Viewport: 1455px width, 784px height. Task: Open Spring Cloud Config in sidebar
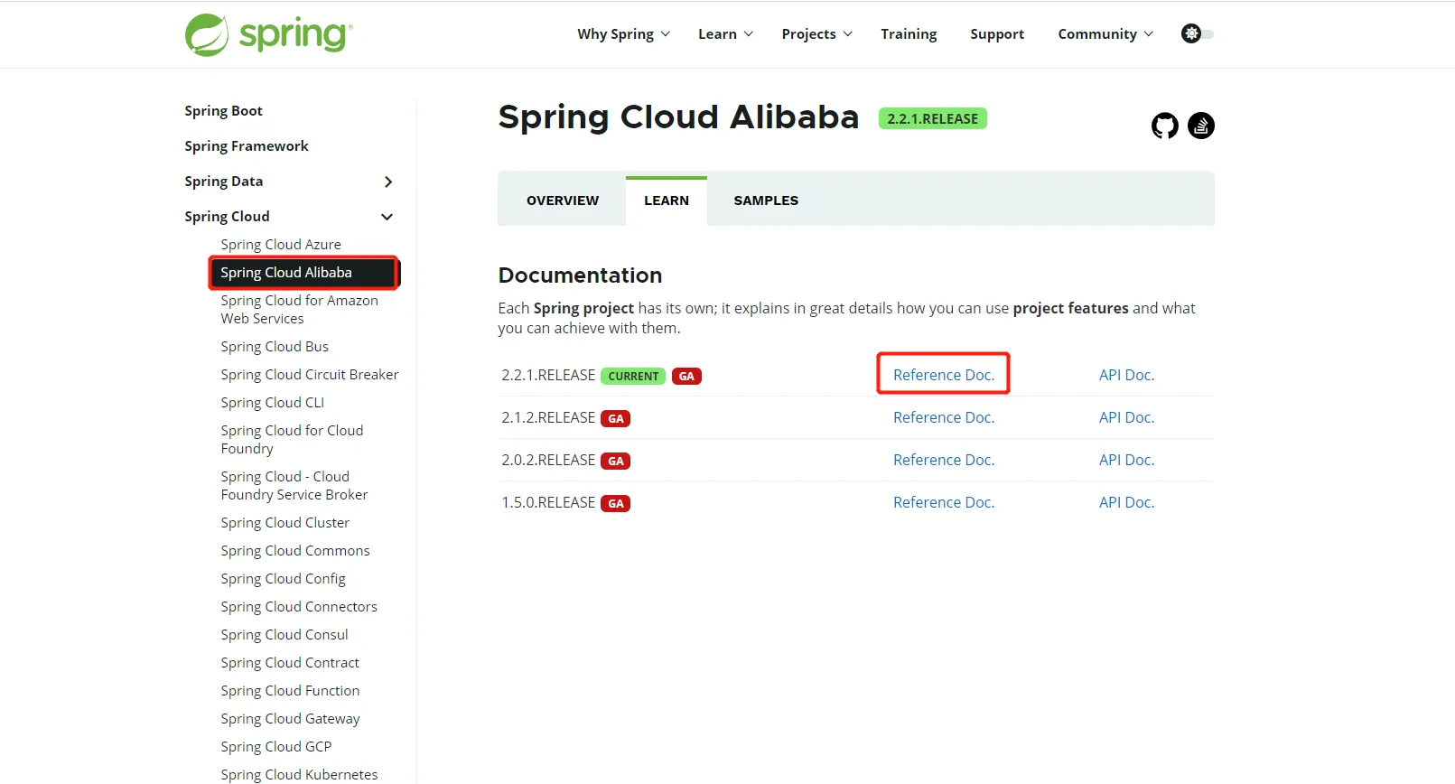point(283,579)
